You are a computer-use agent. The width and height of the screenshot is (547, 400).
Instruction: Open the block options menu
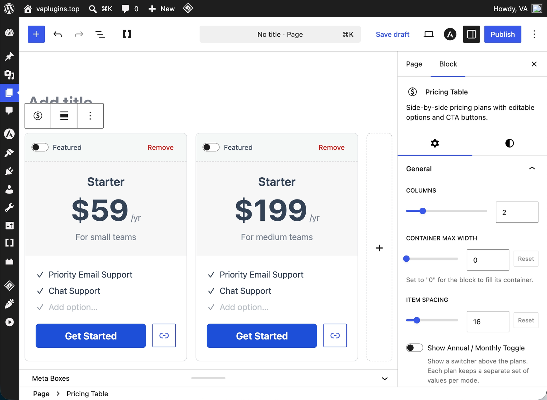click(x=90, y=116)
